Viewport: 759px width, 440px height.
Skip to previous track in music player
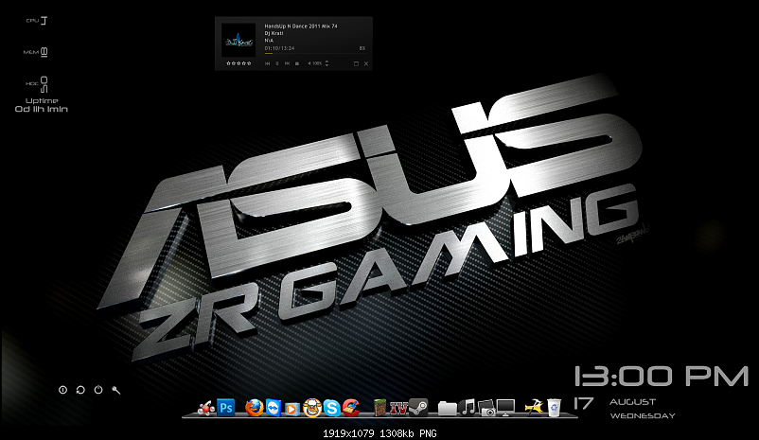(267, 63)
